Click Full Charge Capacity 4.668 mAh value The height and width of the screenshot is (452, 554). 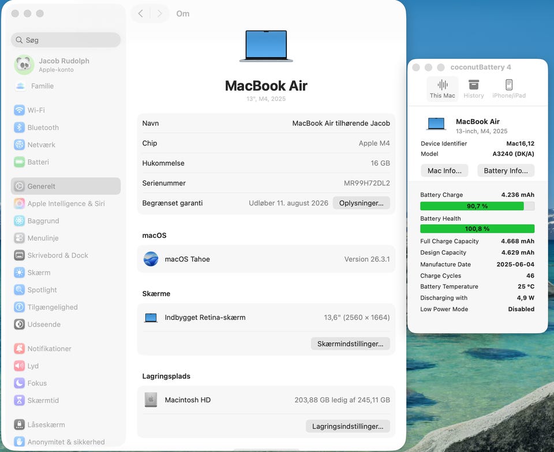click(518, 241)
